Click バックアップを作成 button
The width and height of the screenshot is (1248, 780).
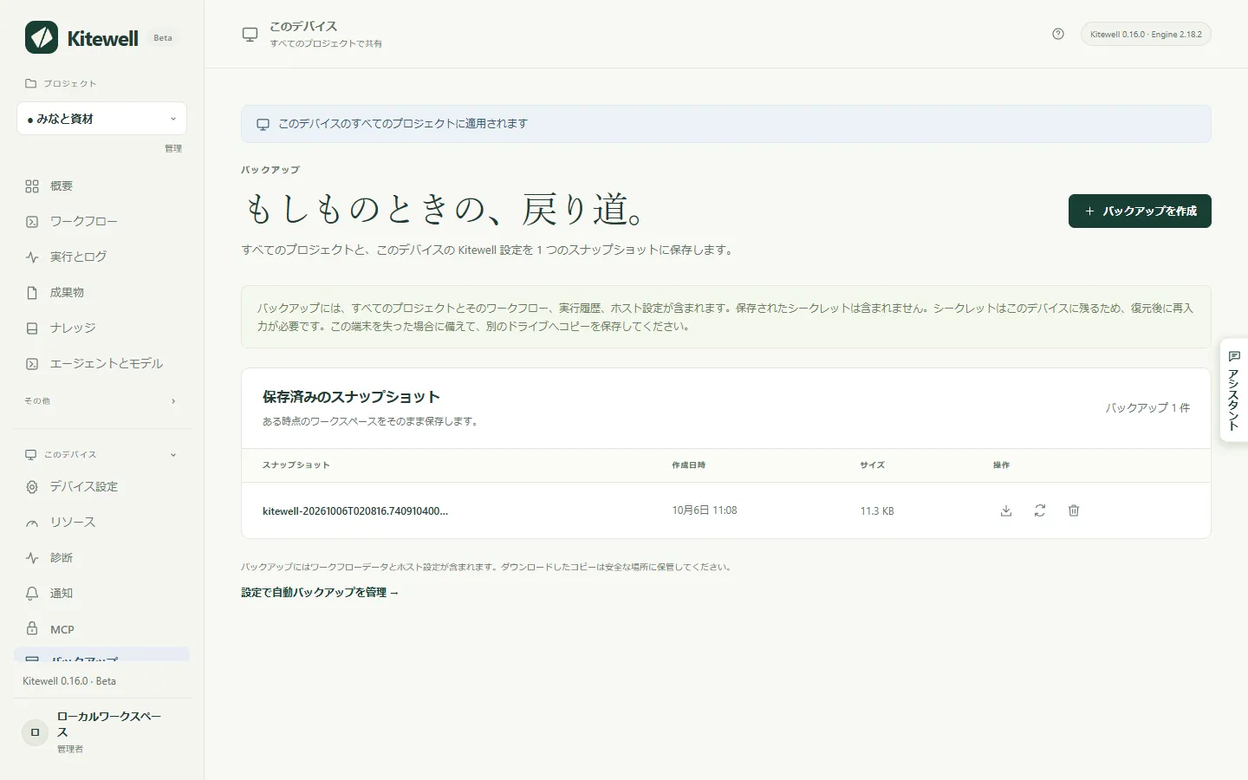point(1140,211)
